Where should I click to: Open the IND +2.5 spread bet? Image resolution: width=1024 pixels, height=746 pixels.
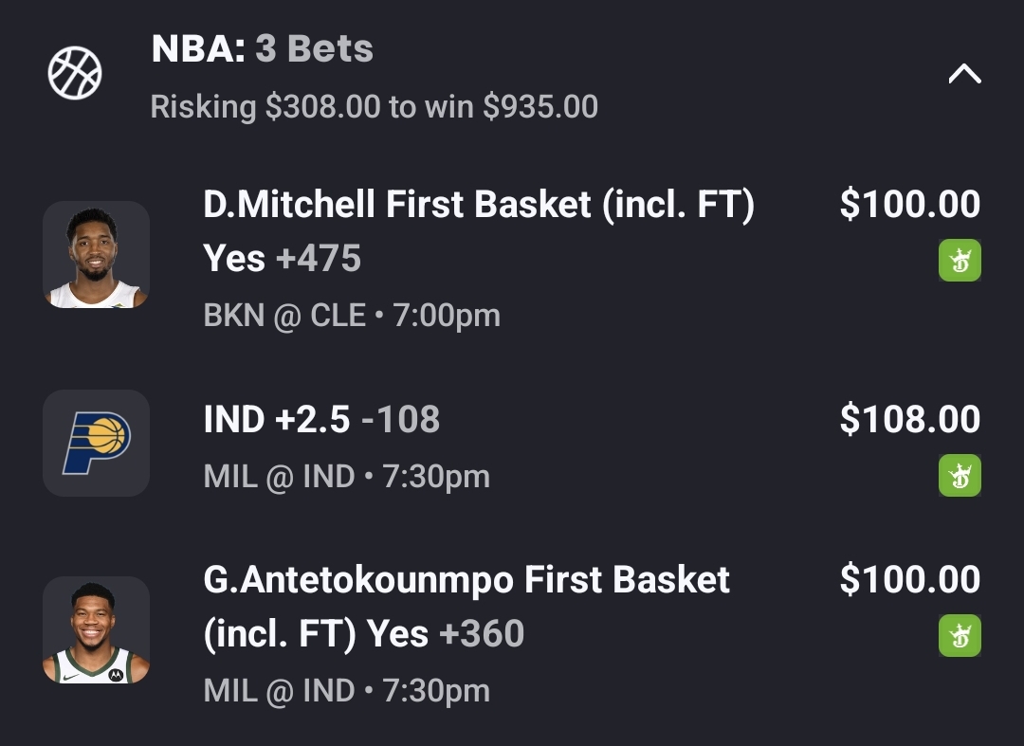tap(277, 419)
